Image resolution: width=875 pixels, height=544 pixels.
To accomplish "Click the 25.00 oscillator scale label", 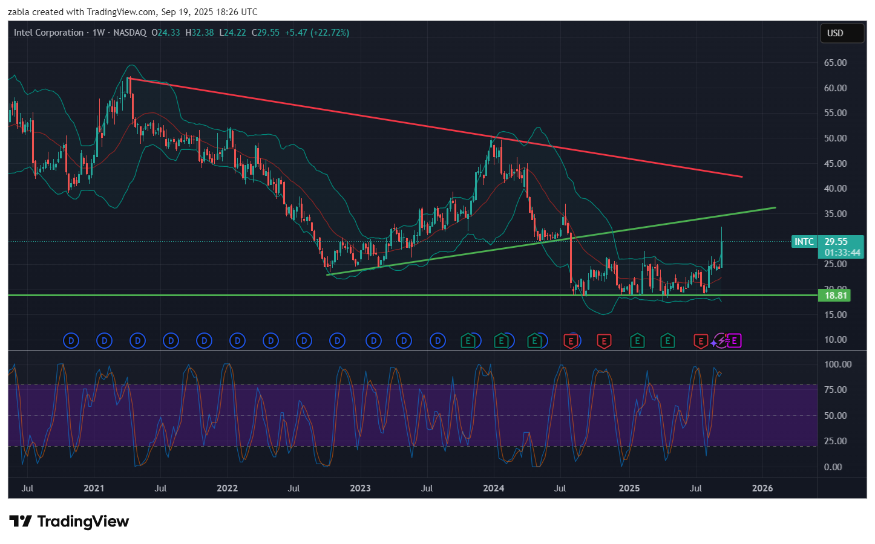I will point(835,441).
